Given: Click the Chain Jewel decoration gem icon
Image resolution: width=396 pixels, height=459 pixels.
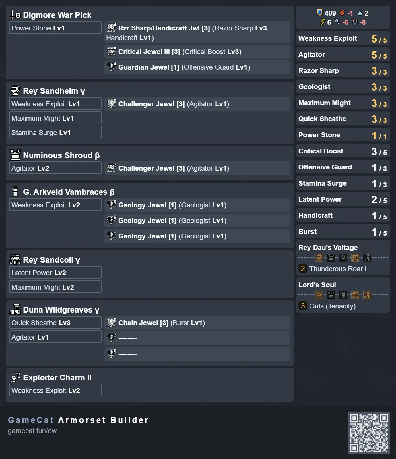Looking at the screenshot, I should [112, 322].
